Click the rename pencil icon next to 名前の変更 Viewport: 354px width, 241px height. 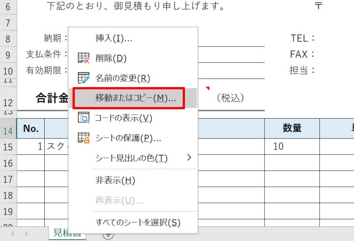[84, 78]
